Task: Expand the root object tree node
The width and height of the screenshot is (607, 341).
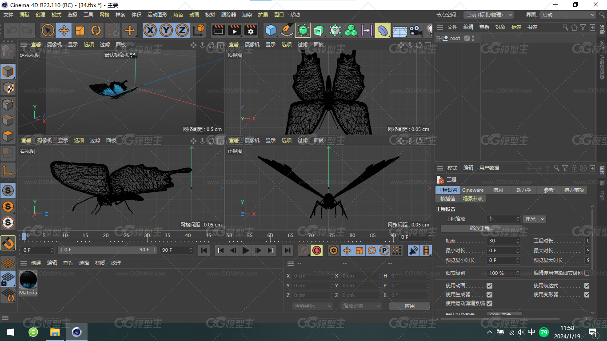Action: [x=438, y=38]
